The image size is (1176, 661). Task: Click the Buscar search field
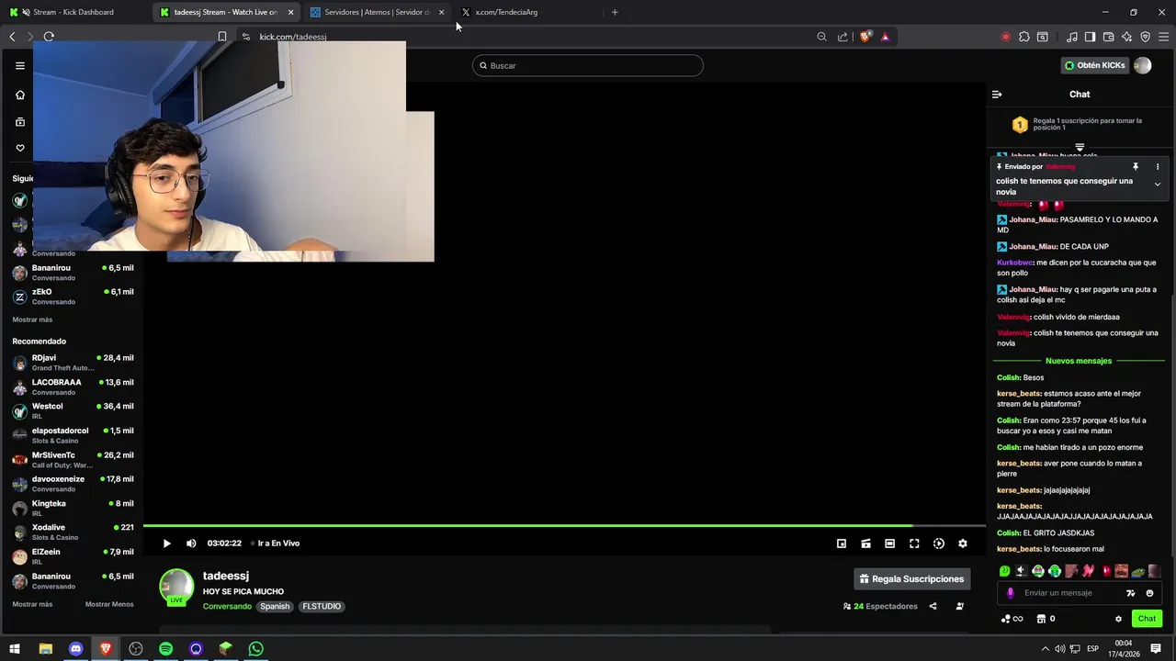click(x=588, y=65)
